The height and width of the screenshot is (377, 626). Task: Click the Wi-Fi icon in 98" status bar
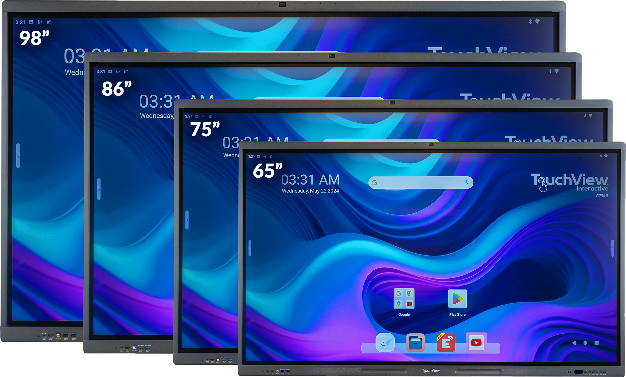pos(537,21)
